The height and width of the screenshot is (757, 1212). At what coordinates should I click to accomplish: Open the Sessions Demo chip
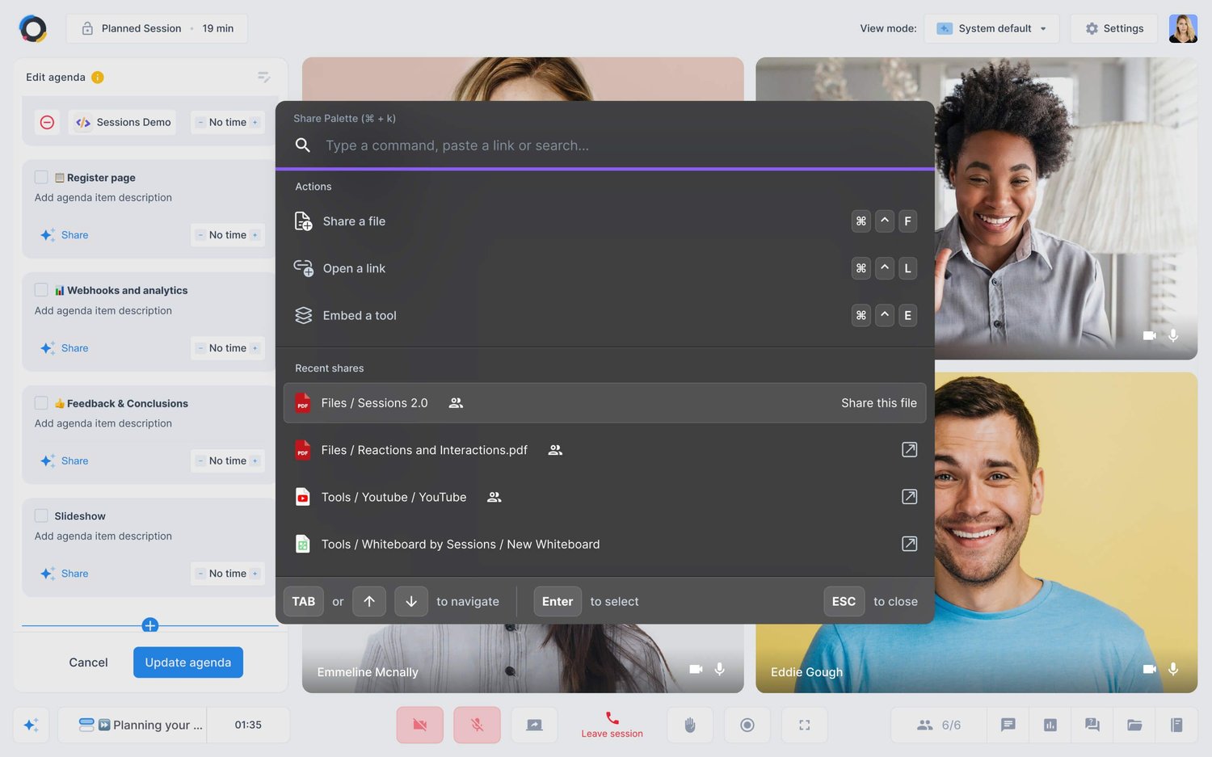click(122, 122)
